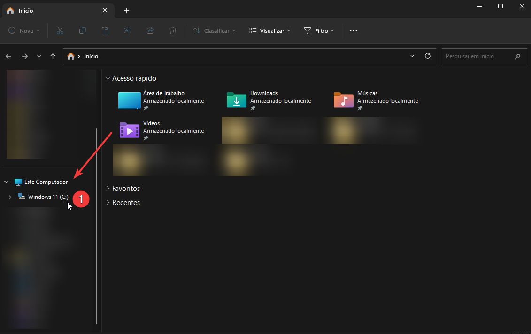The width and height of the screenshot is (531, 334).
Task: Open the Visualizar dropdown menu
Action: (269, 30)
